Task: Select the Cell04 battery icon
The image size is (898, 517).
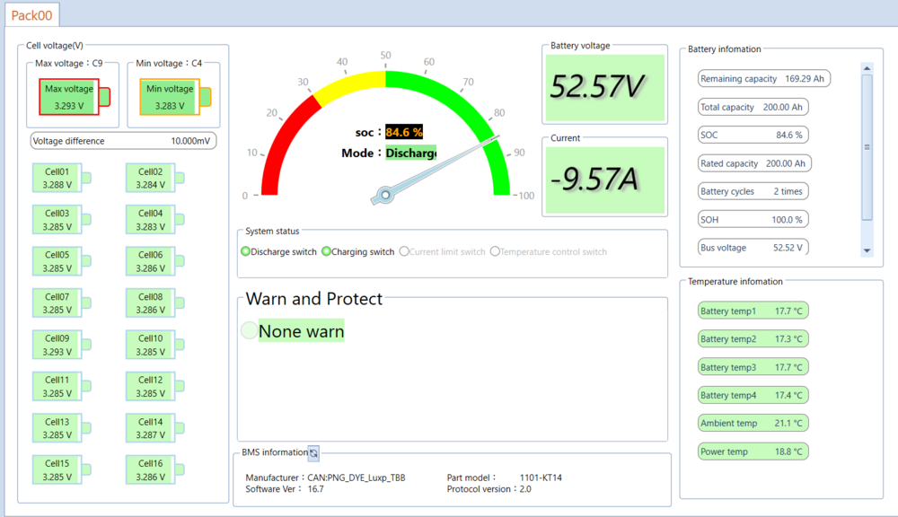Action: [154, 220]
